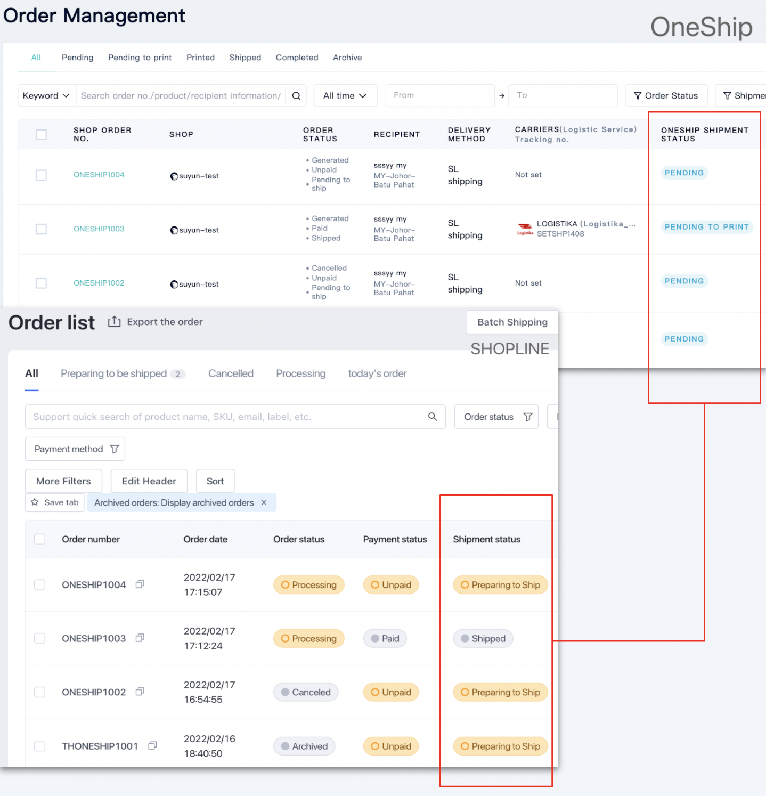
Task: Click Export the order link
Action: [x=165, y=322]
